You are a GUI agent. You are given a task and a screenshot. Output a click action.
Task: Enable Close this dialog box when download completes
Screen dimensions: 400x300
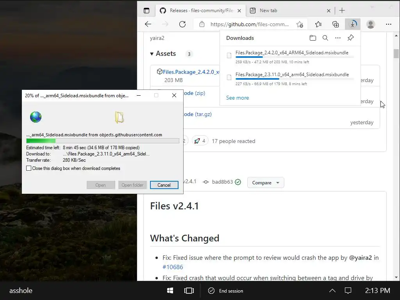[29, 168]
